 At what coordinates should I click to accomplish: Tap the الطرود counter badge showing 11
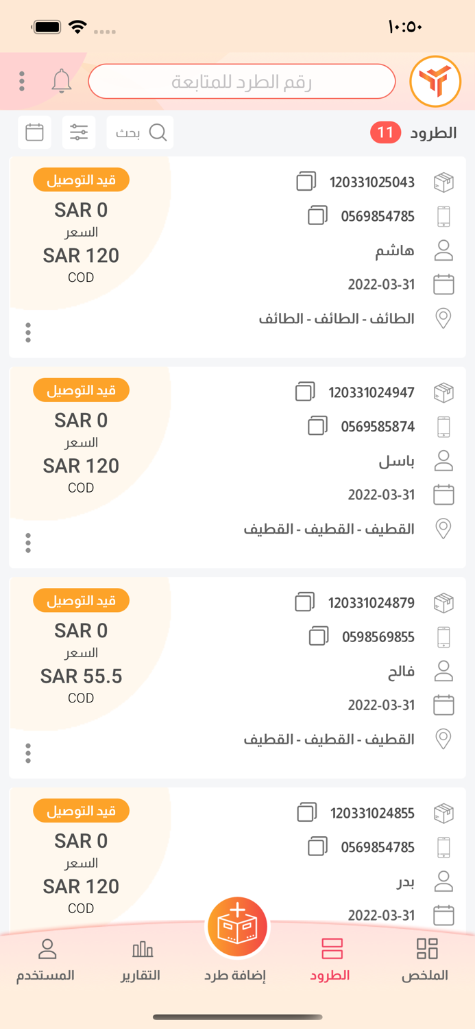pyautogui.click(x=385, y=132)
